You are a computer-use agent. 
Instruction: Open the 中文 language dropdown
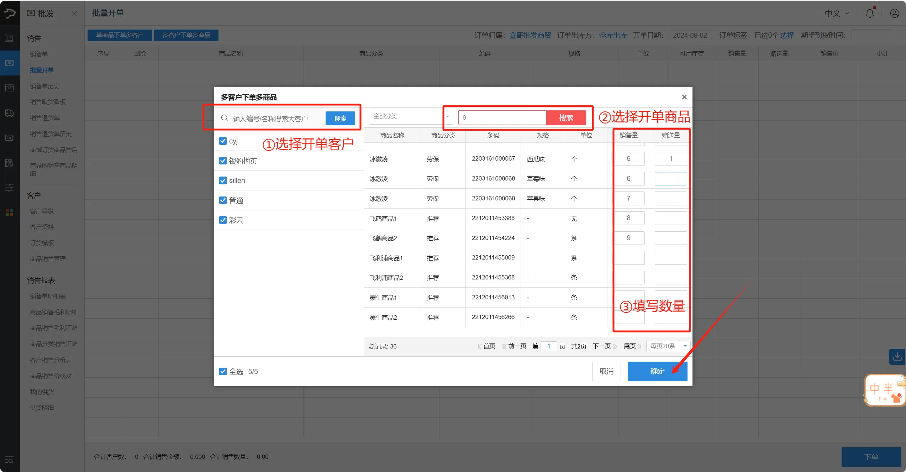tap(836, 13)
